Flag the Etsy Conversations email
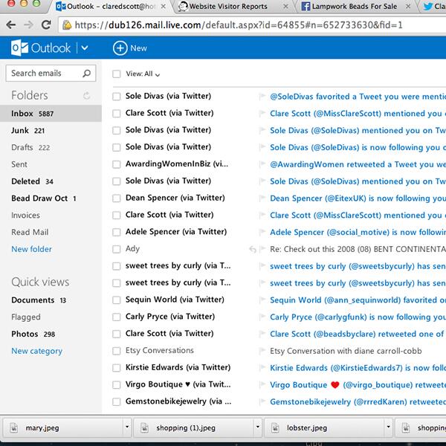 pyautogui.click(x=262, y=351)
